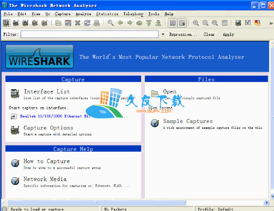Open a previously captured file link

(x=169, y=91)
